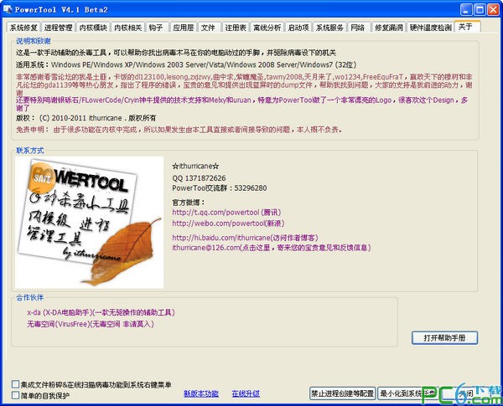Viewport: 503px width, 406px height.
Task: Click 打开帮助手册 button
Action: click(444, 337)
